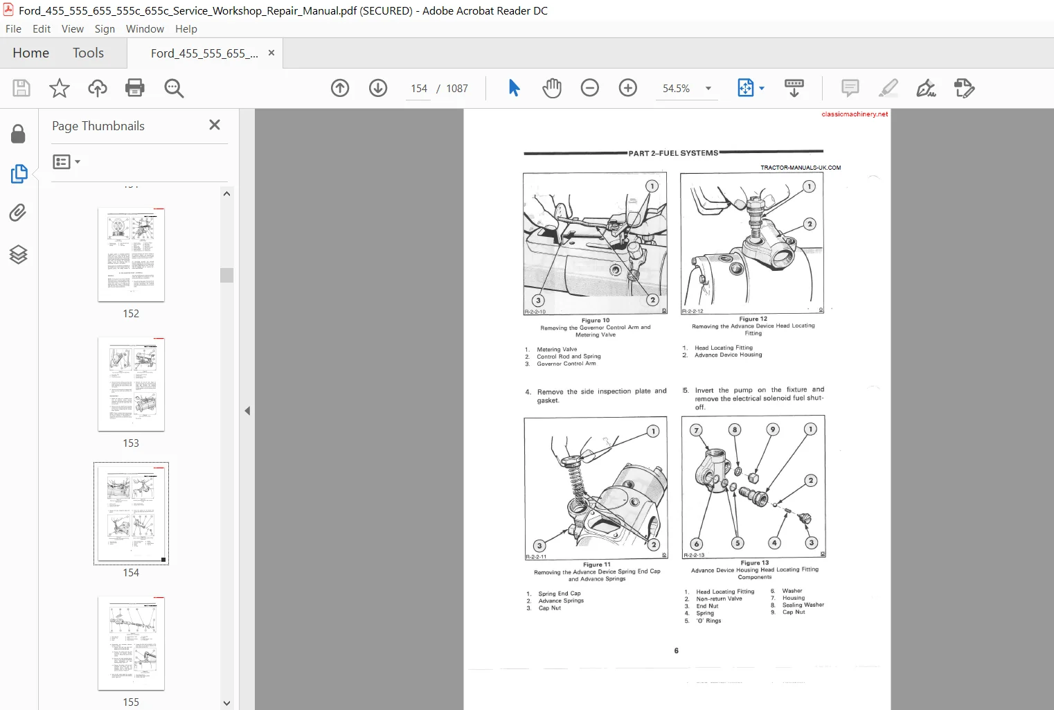Activate the selection arrow tool
The height and width of the screenshot is (710, 1054).
coord(514,88)
